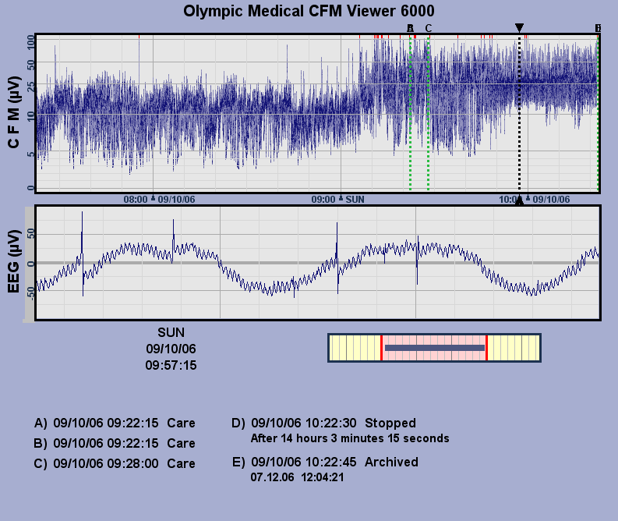This screenshot has width=618, height=521.
Task: Click the black triangle cursor marker above CFM trace
Action: pyautogui.click(x=519, y=27)
